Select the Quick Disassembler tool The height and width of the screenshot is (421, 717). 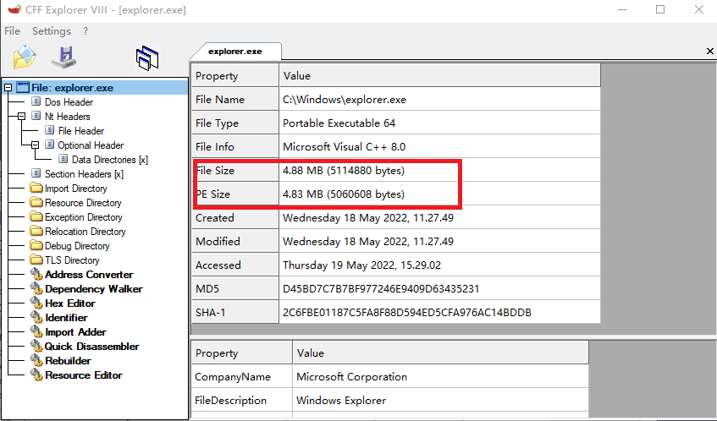91,347
